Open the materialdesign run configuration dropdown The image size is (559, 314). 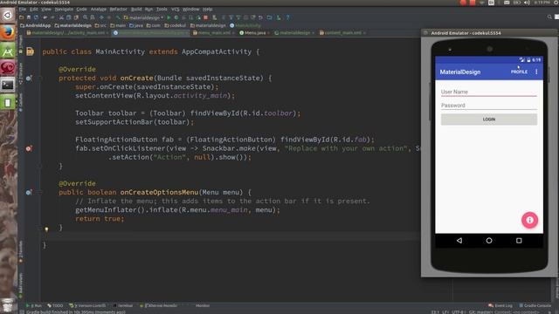[143, 17]
